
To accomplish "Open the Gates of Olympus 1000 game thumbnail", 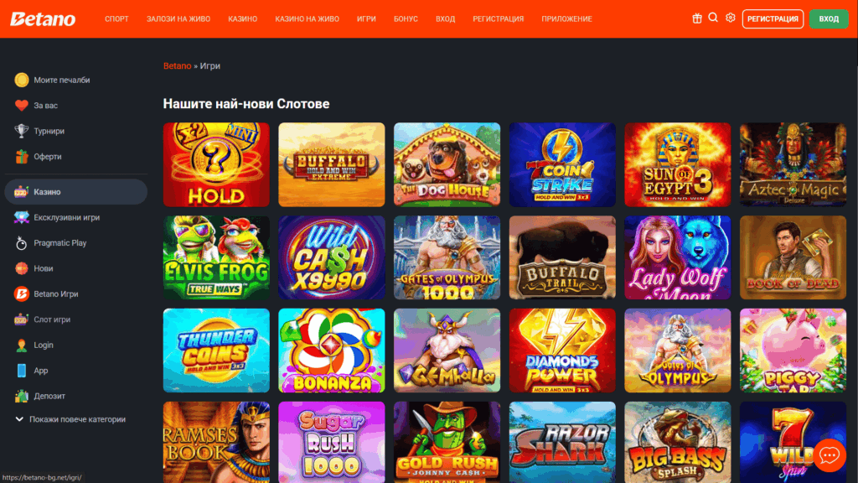I will click(447, 257).
